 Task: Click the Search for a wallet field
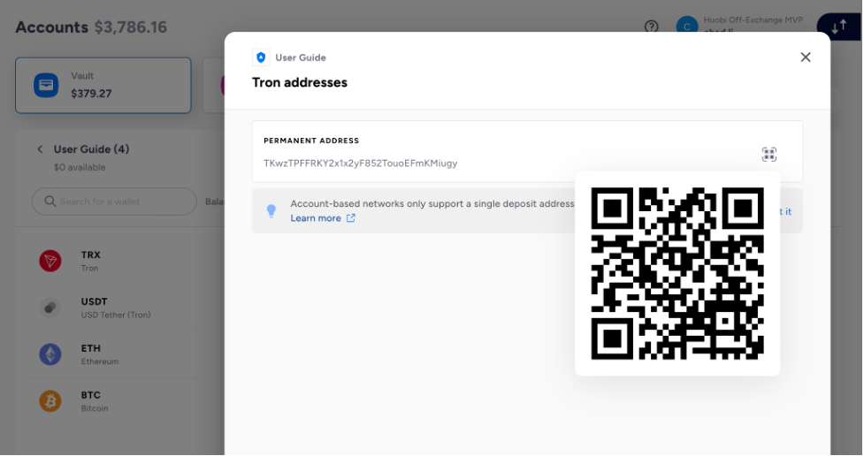(x=114, y=201)
